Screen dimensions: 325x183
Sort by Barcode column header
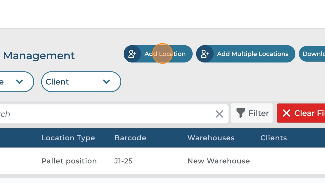pos(130,138)
